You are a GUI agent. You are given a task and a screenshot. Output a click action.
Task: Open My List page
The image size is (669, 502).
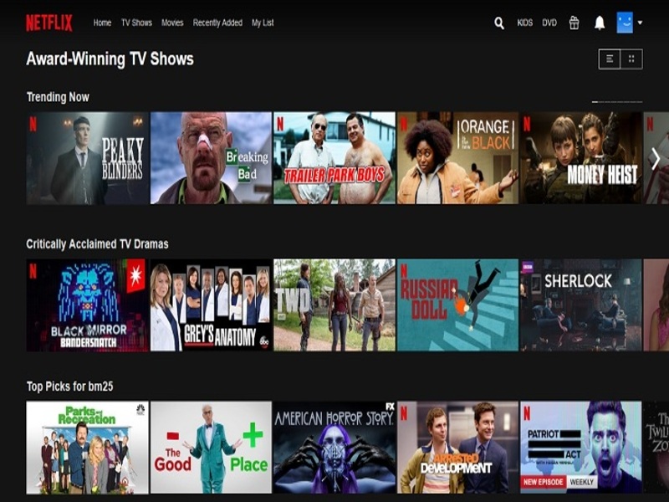click(x=263, y=23)
